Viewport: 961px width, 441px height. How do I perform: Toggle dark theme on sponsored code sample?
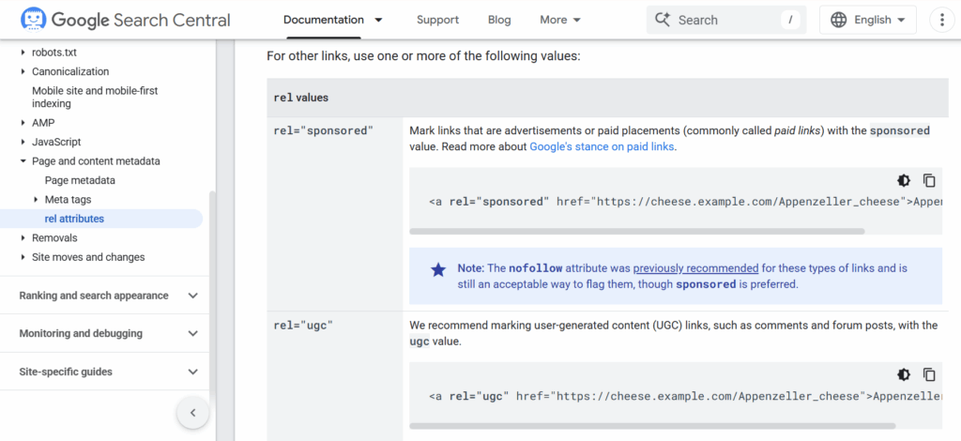click(x=904, y=180)
